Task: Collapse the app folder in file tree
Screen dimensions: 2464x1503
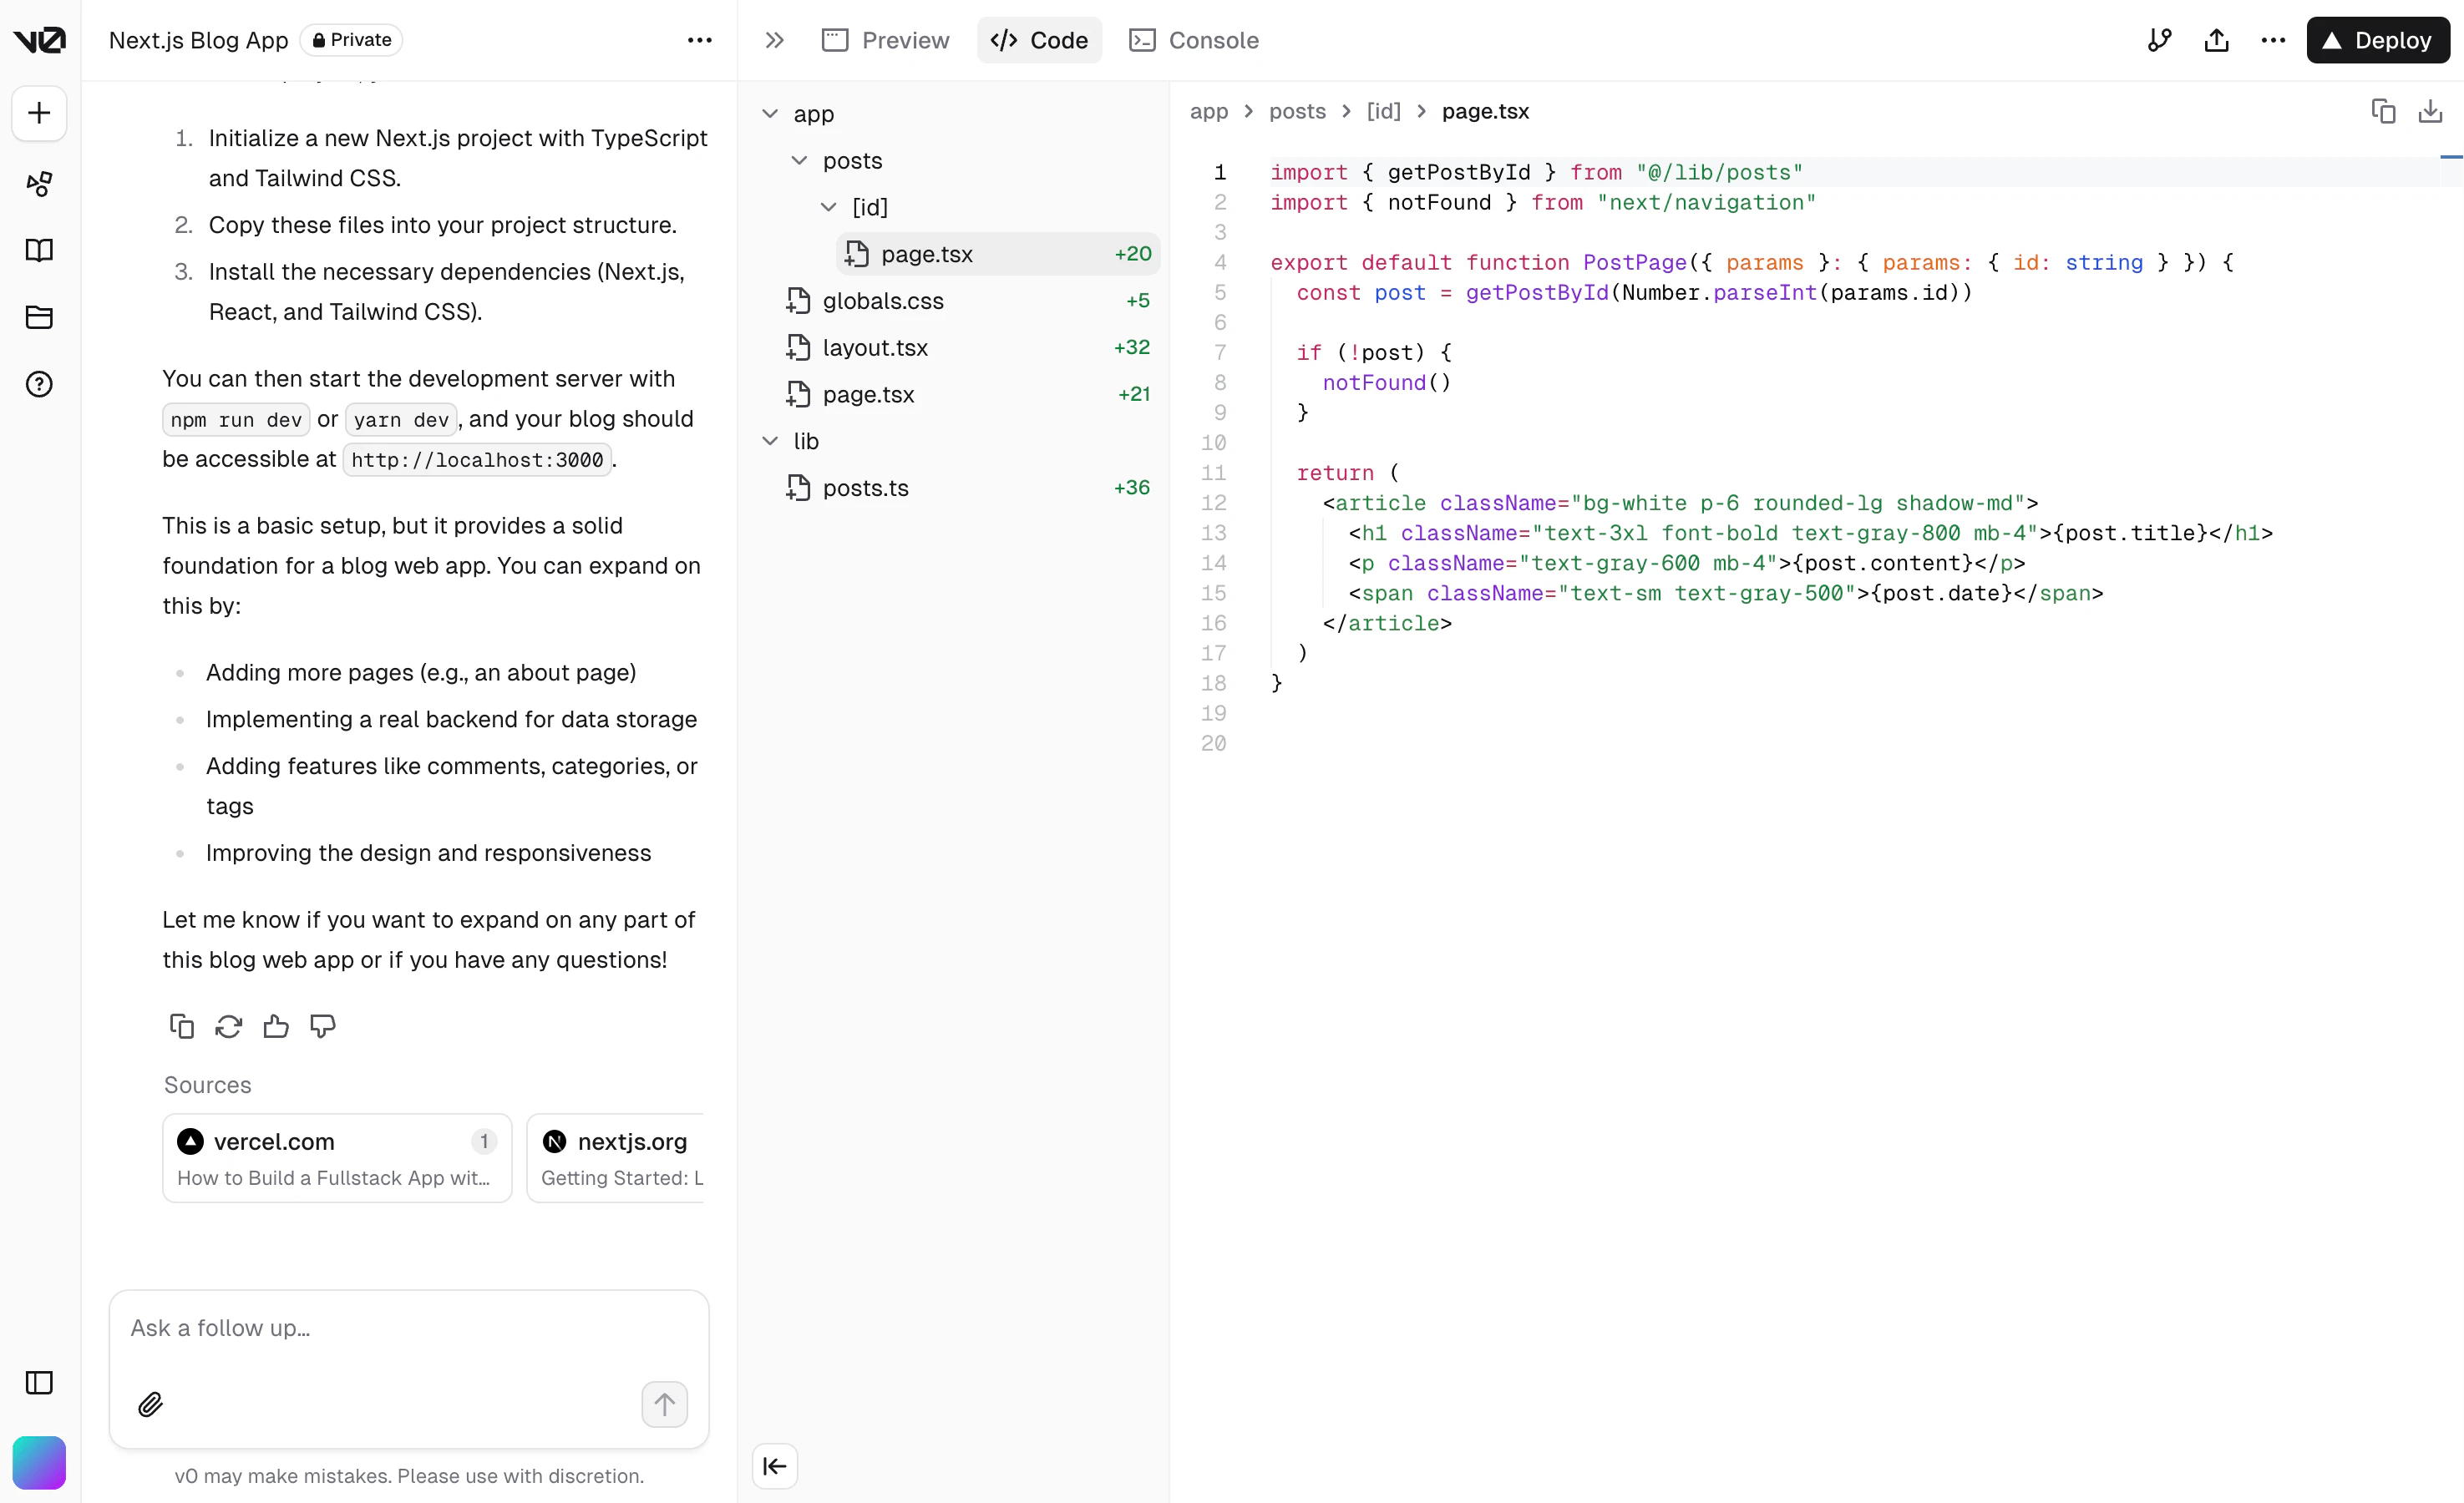Action: pos(770,114)
